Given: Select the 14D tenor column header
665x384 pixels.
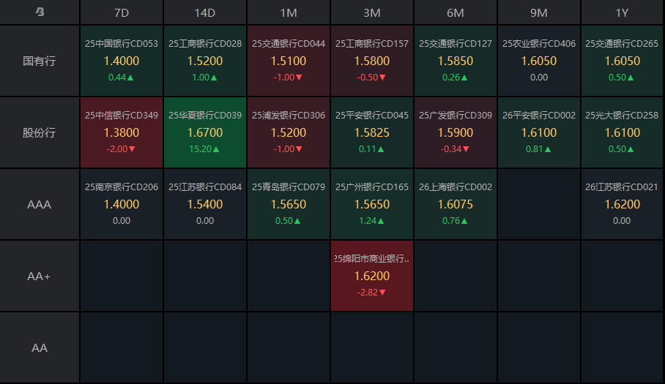Looking at the screenshot, I should [205, 12].
